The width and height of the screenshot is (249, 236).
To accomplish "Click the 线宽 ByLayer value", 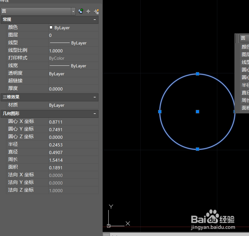I will (x=73, y=66).
